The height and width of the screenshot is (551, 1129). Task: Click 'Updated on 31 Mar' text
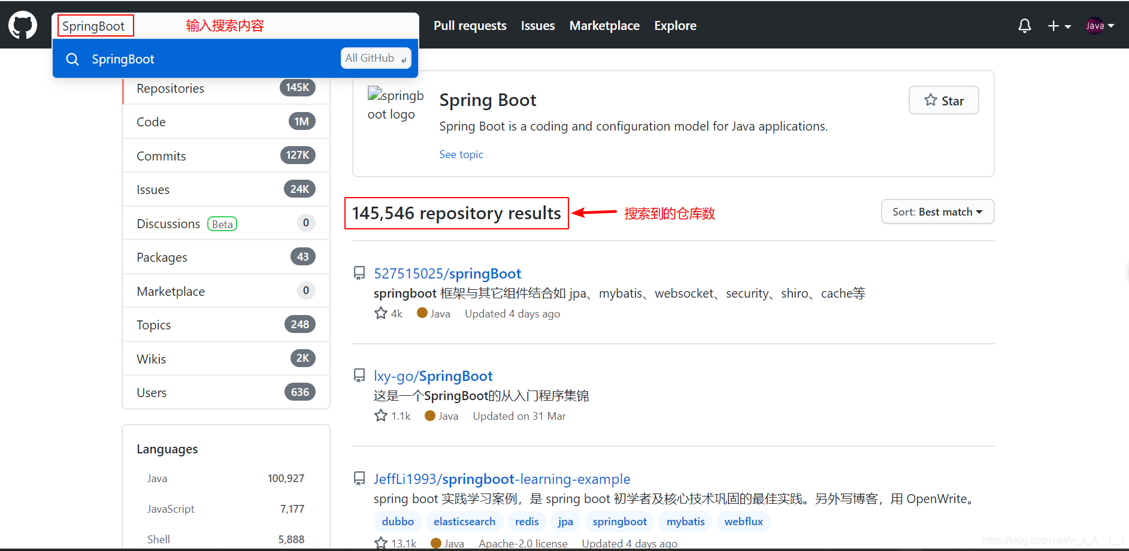click(519, 416)
